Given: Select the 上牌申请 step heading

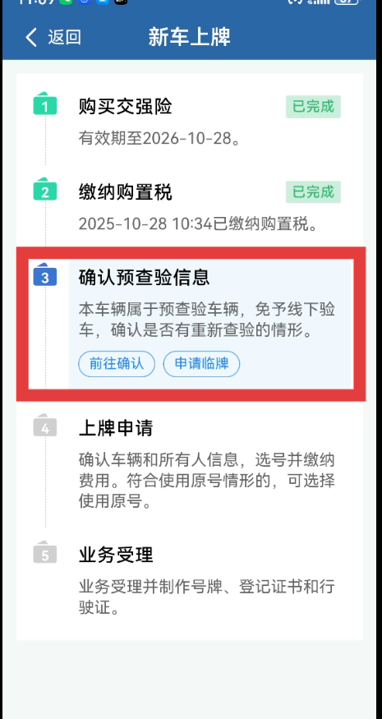Looking at the screenshot, I should [x=116, y=428].
